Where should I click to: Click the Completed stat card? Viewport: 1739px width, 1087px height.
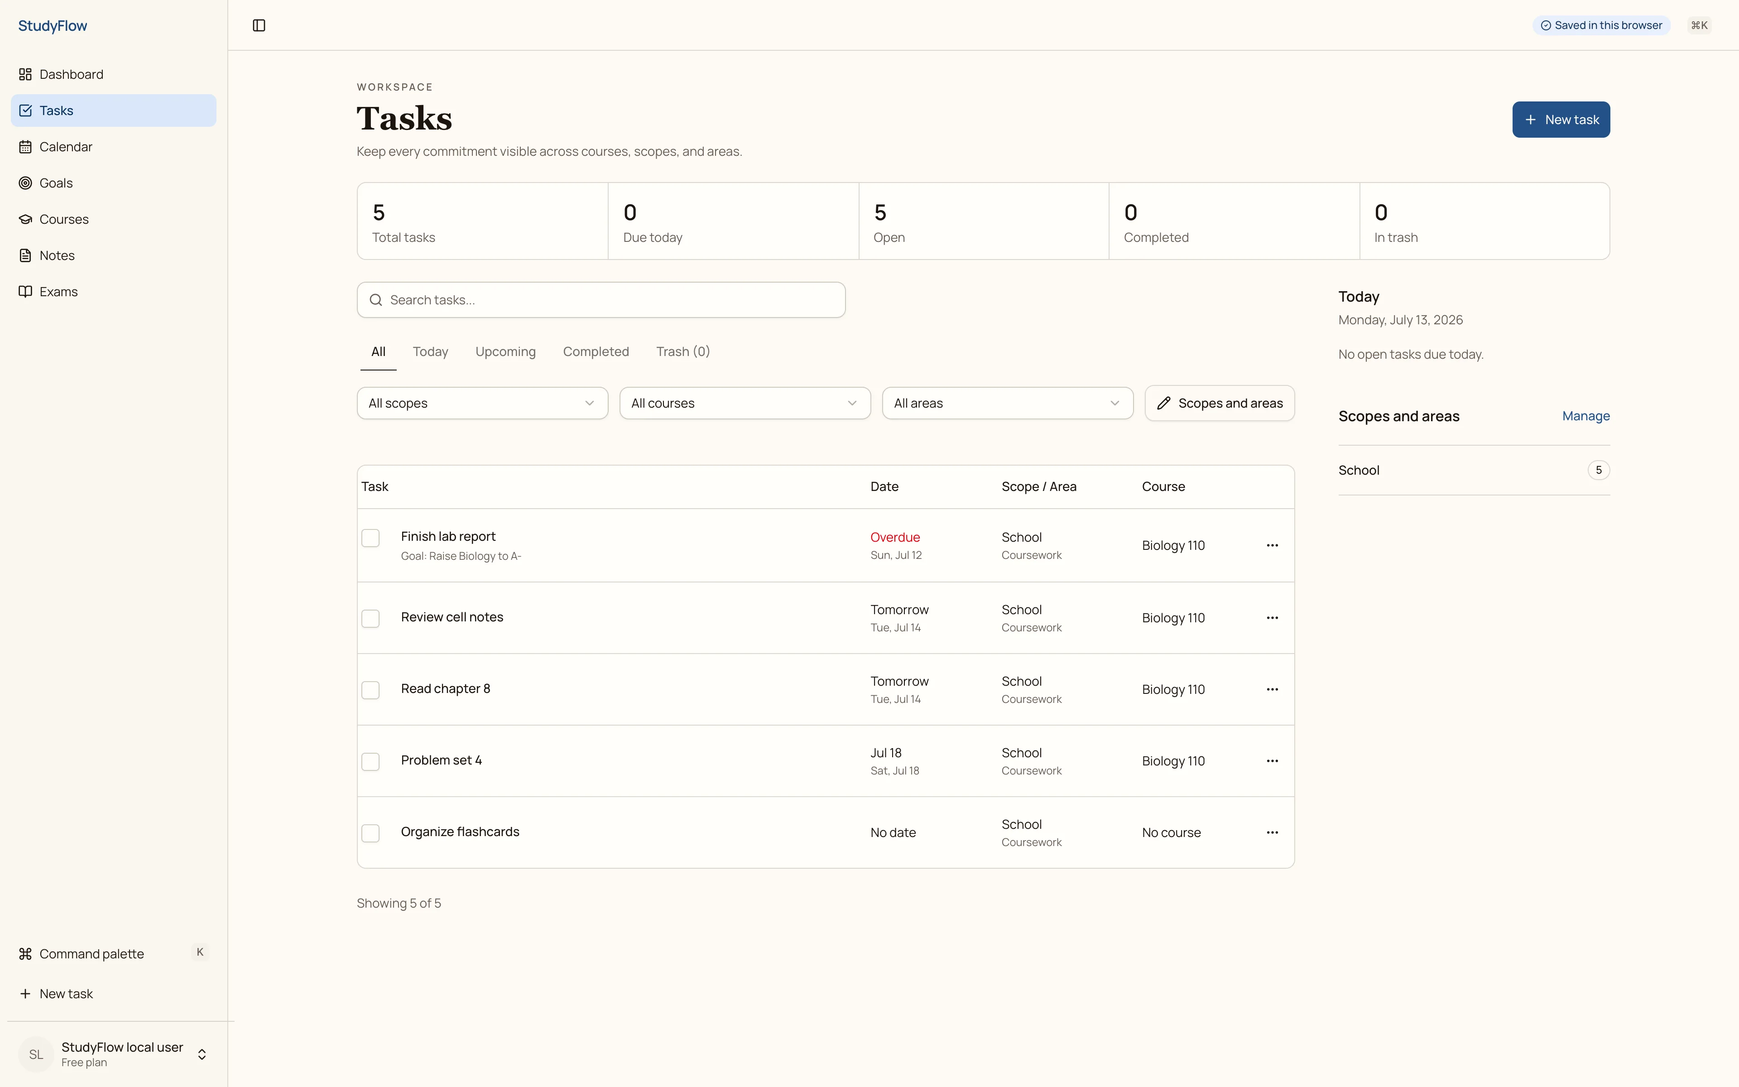click(1234, 221)
